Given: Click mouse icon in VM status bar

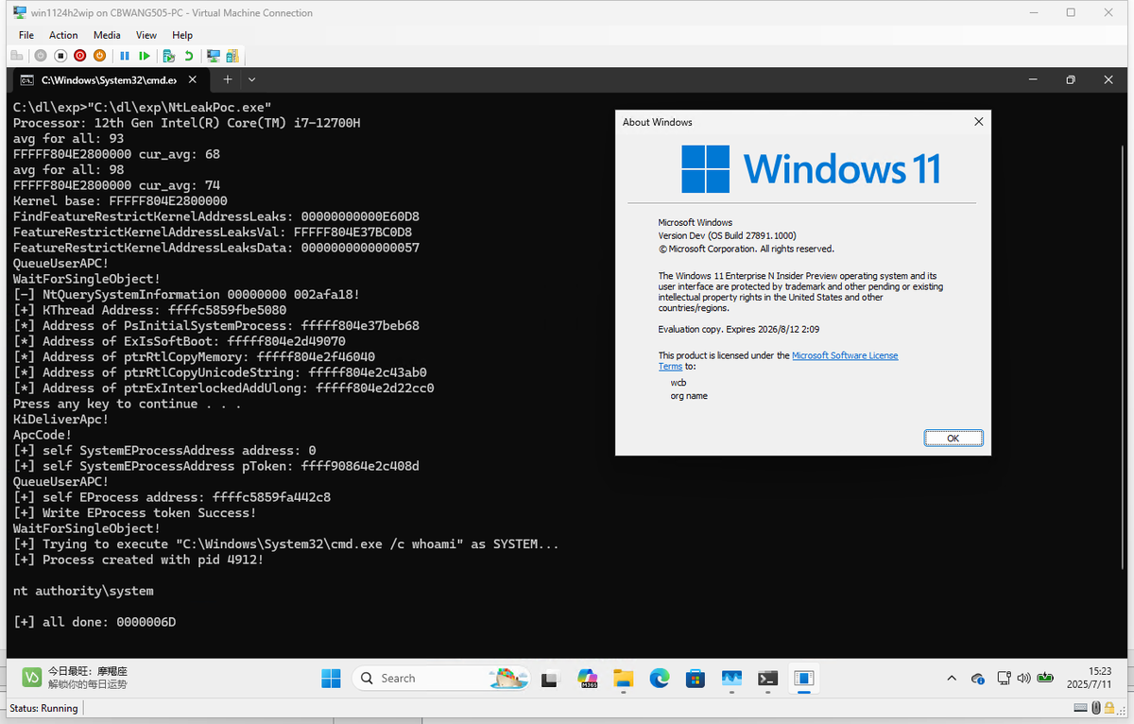Looking at the screenshot, I should pos(1095,708).
